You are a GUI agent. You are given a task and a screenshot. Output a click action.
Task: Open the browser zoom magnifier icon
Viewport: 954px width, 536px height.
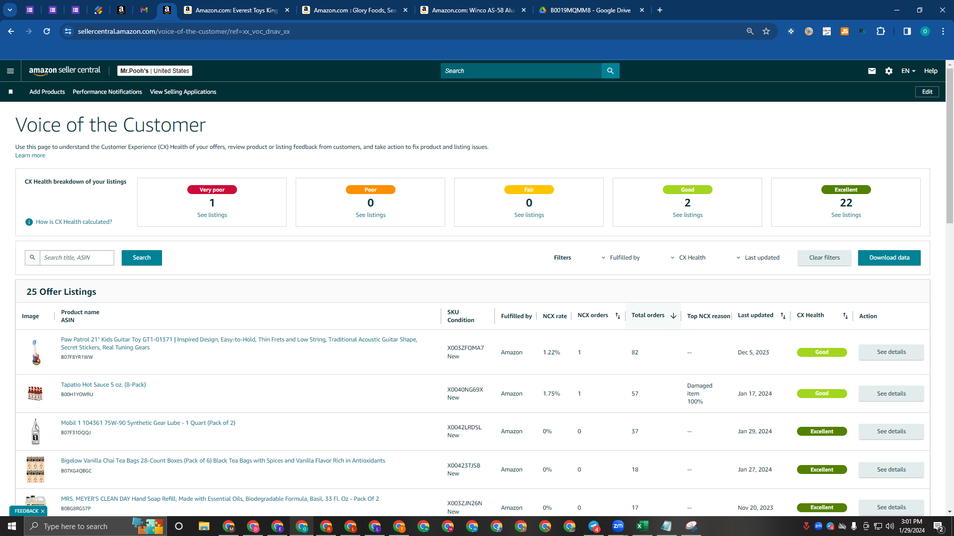[750, 31]
